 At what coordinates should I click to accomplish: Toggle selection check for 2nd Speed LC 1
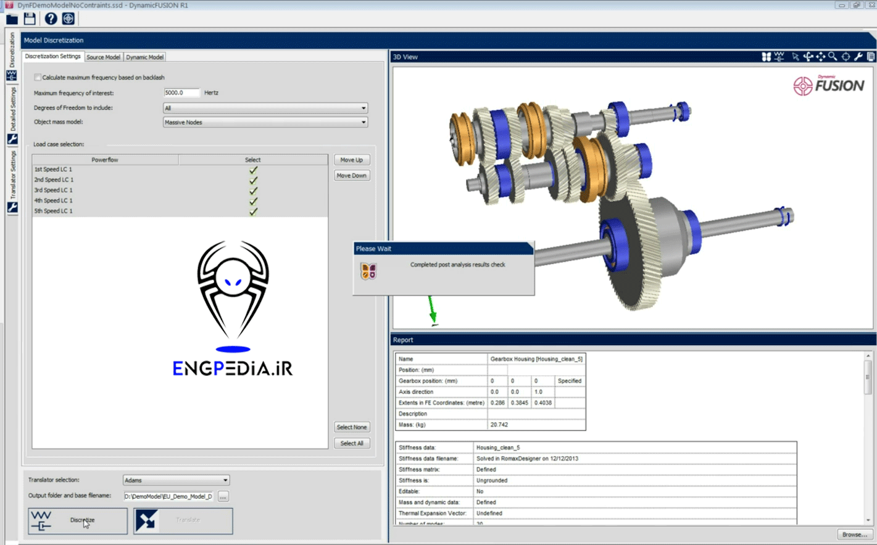click(253, 180)
